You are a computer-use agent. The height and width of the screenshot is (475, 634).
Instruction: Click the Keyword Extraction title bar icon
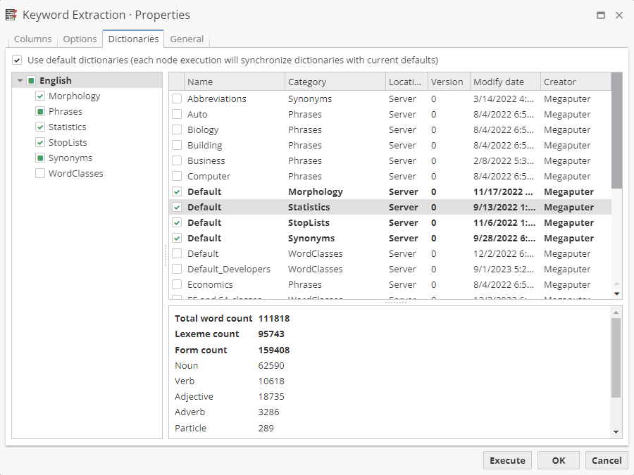11,15
